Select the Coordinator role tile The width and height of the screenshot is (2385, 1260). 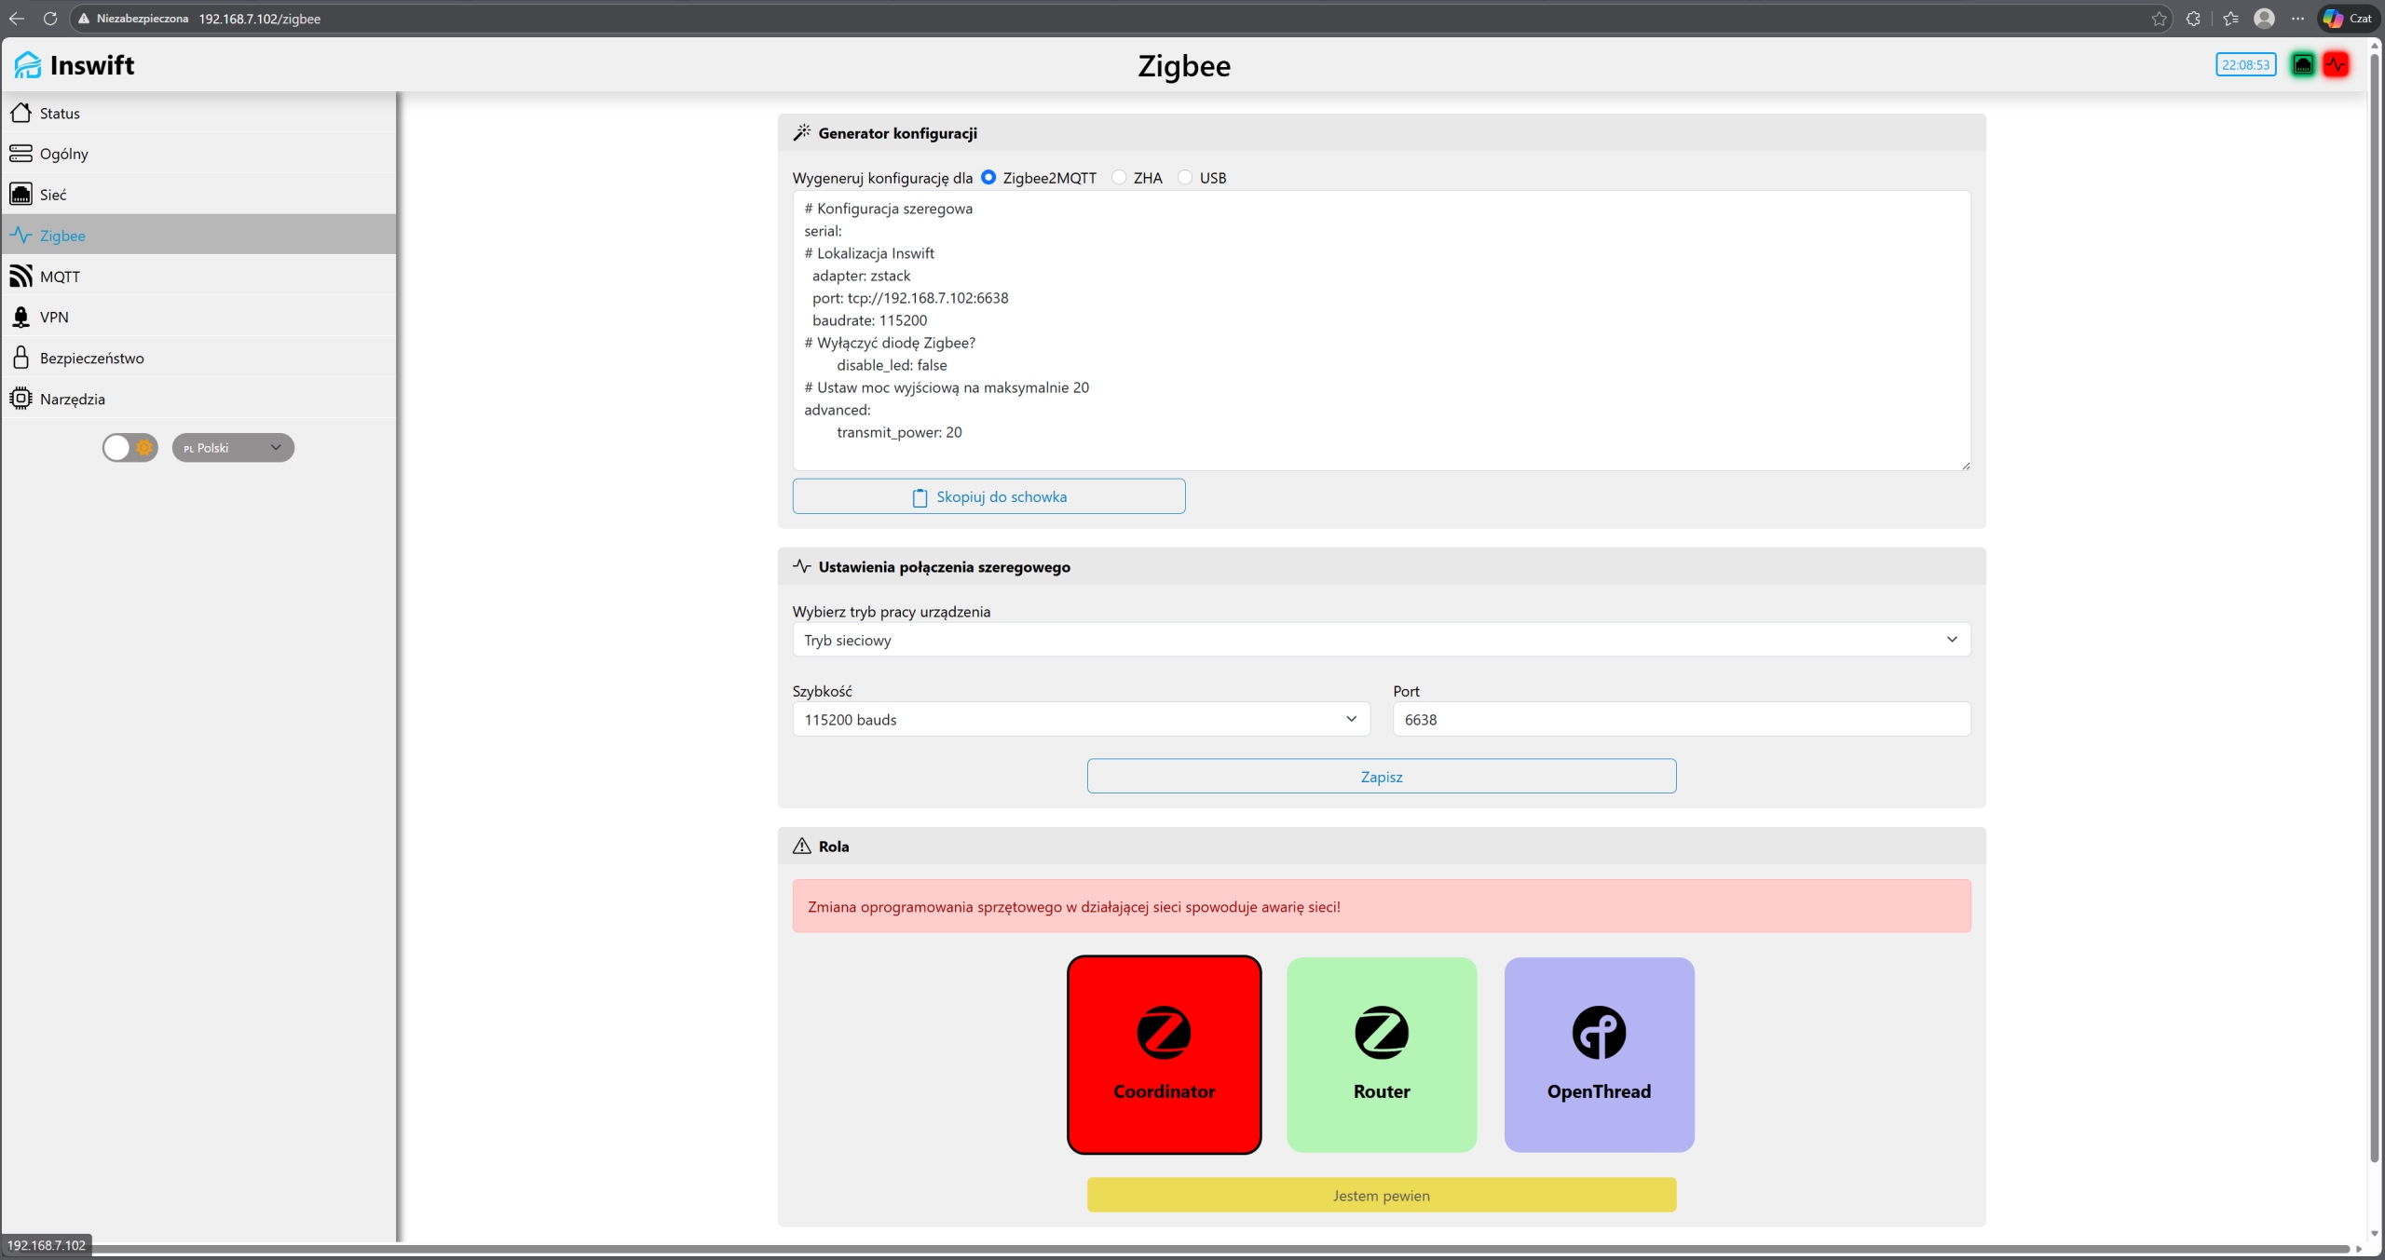click(1164, 1054)
